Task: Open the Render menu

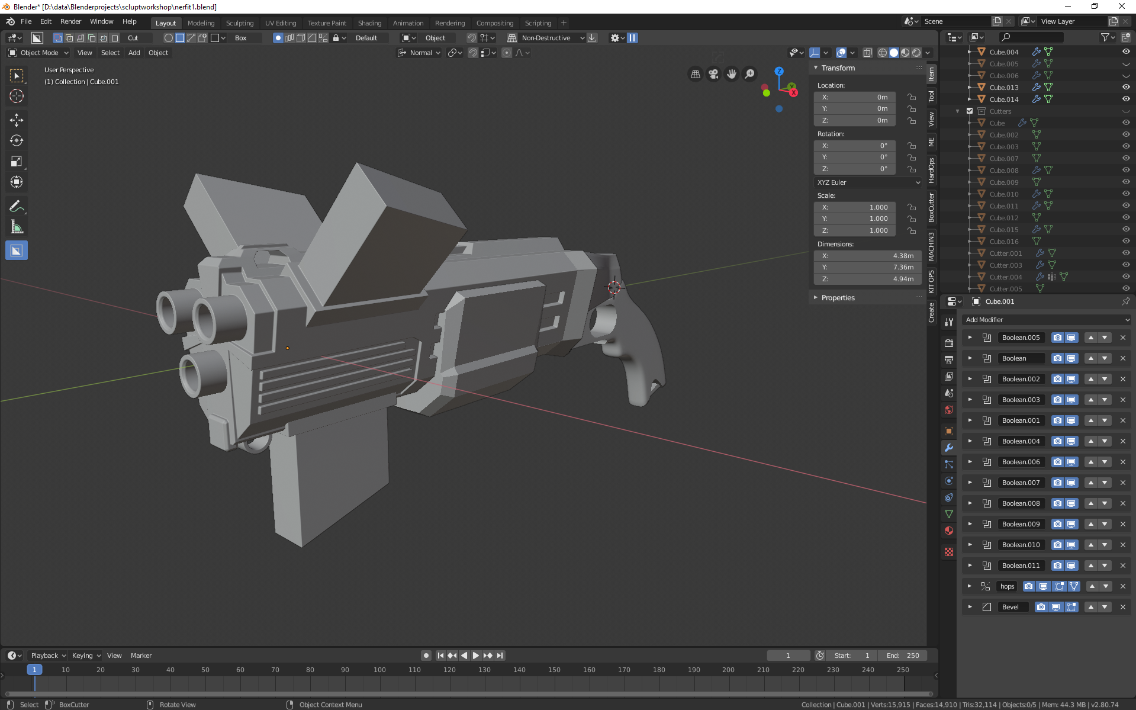Action: click(x=70, y=21)
